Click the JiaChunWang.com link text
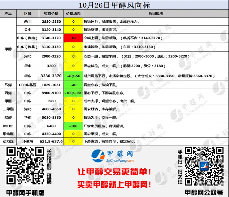Viewport: 229px width, 197px height. tap(120, 161)
